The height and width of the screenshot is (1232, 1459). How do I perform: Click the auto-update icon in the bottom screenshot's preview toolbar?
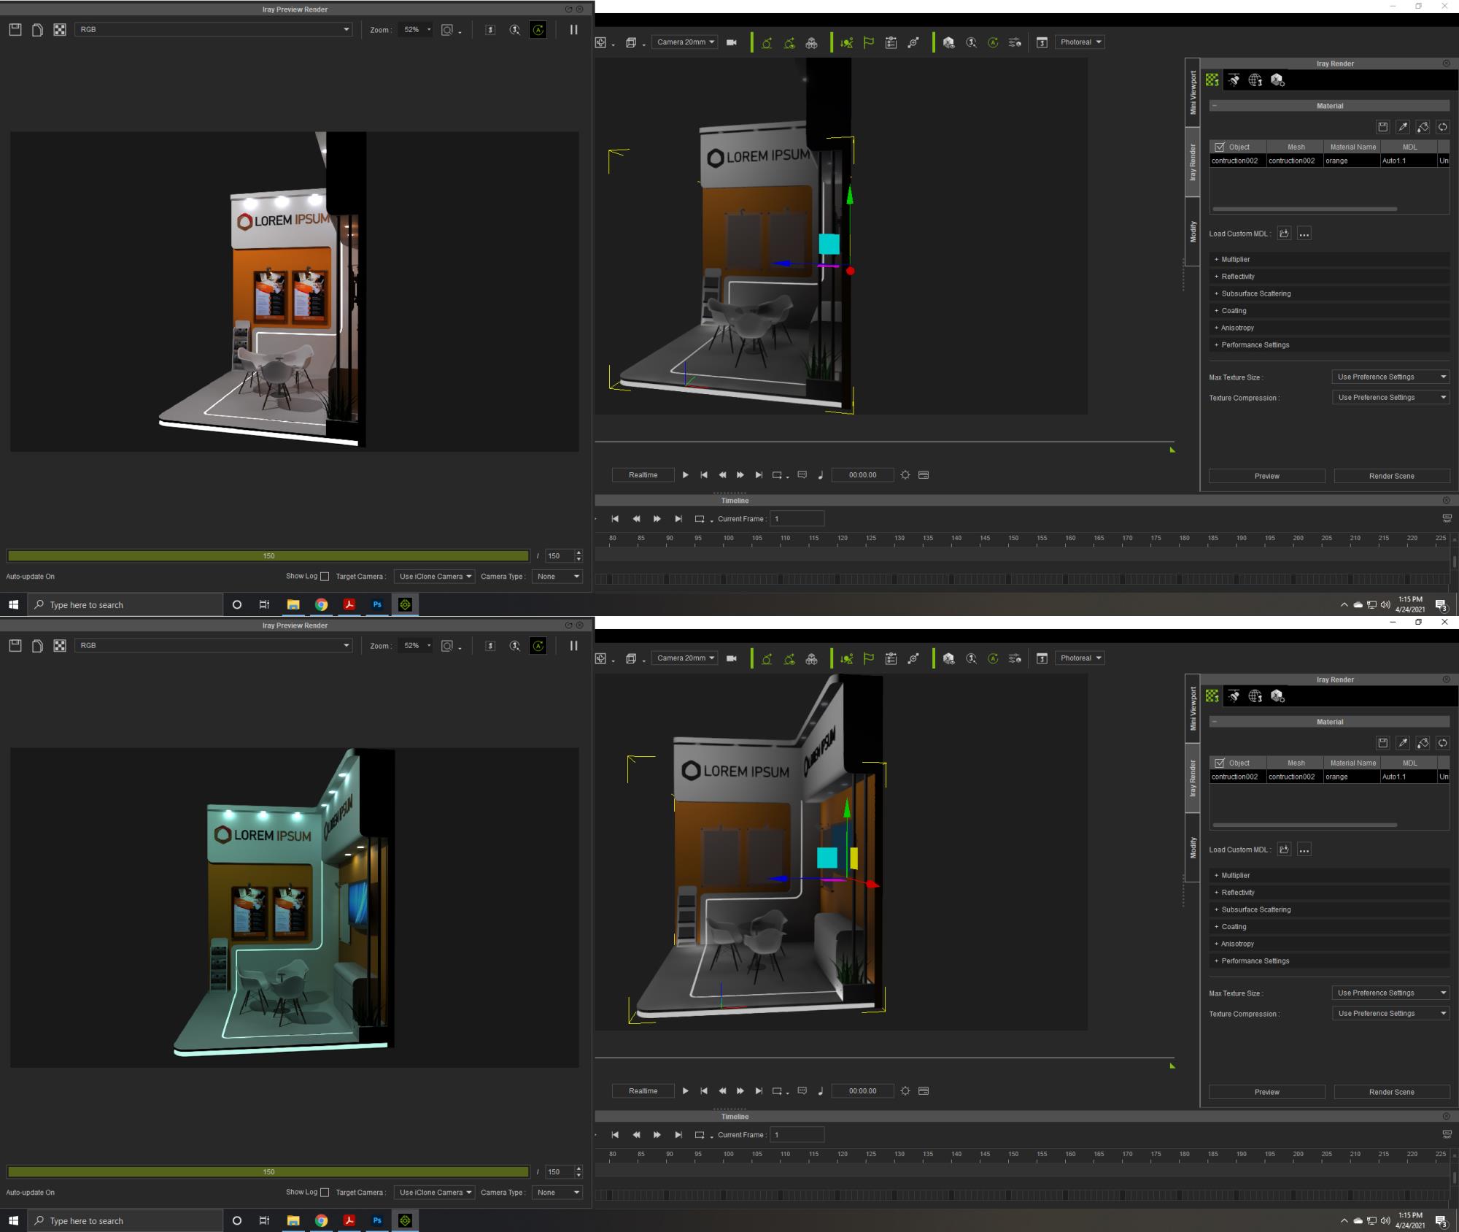538,646
